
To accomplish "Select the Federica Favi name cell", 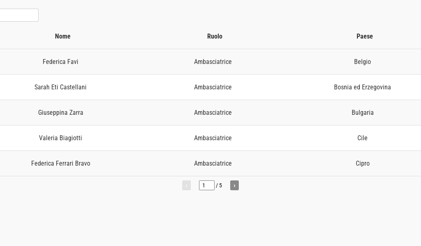I will 60,62.
